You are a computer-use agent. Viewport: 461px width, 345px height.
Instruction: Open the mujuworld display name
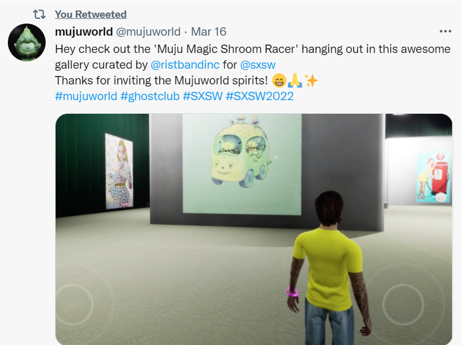click(84, 31)
